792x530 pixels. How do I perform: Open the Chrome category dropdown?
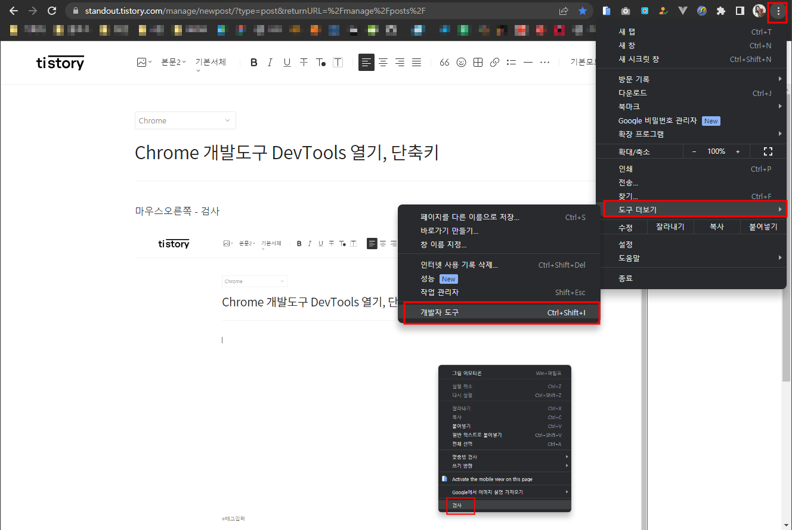point(185,120)
